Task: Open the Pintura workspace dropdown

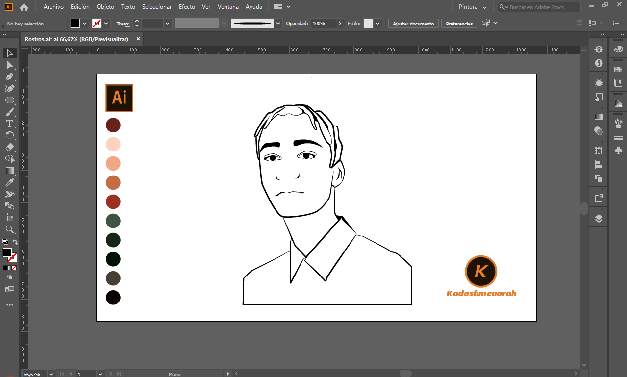Action: (473, 7)
